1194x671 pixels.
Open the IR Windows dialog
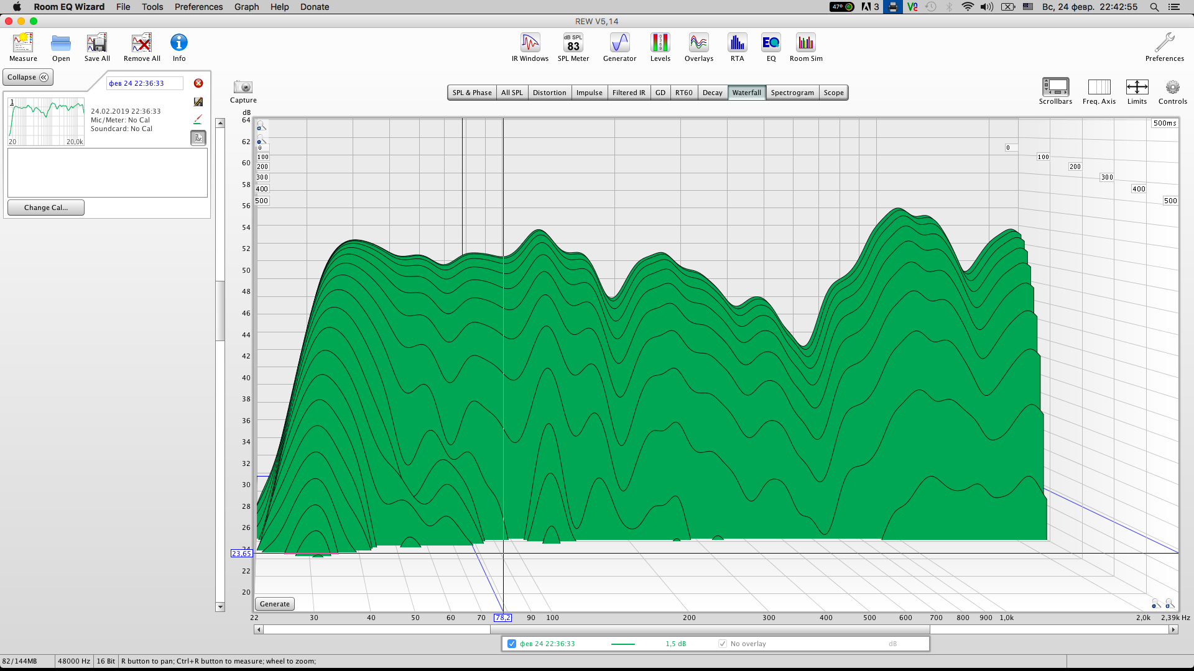(530, 43)
